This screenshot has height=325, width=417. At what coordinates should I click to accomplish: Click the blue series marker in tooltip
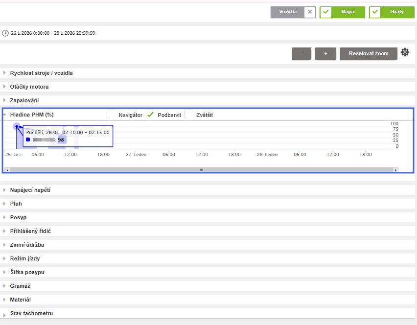tap(28, 139)
